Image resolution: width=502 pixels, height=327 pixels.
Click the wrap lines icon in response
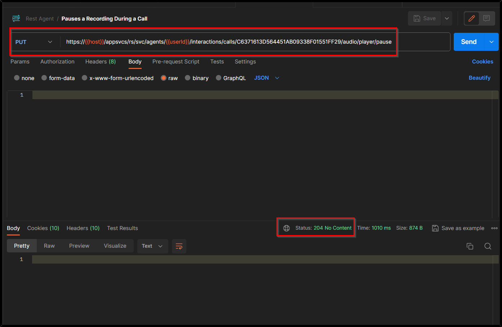(179, 246)
